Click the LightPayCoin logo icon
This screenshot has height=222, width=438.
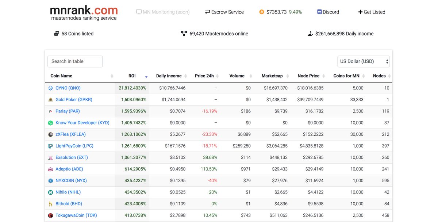pyautogui.click(x=51, y=146)
